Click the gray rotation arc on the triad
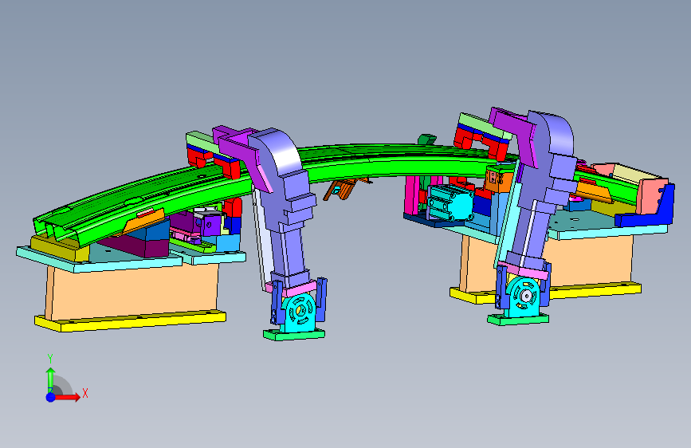The width and height of the screenshot is (691, 448). [64, 385]
